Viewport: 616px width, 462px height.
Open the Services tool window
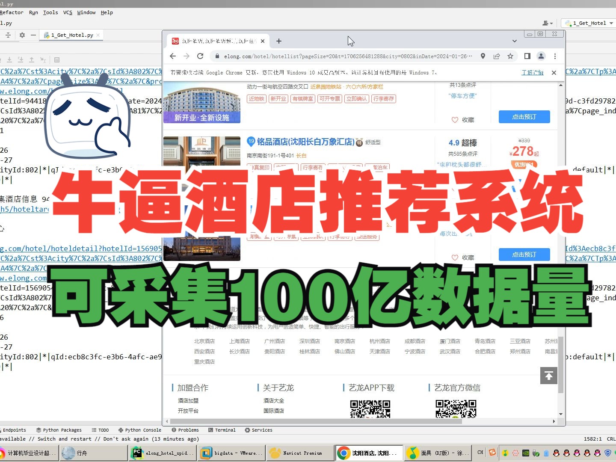[x=259, y=430]
